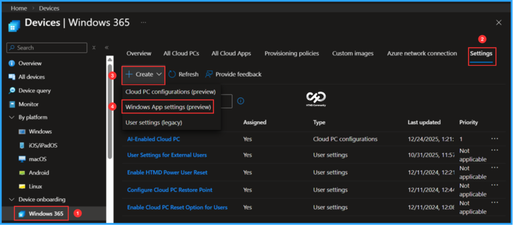Click the Home breadcrumb link
Viewport: 513px width, 225px height.
point(19,8)
